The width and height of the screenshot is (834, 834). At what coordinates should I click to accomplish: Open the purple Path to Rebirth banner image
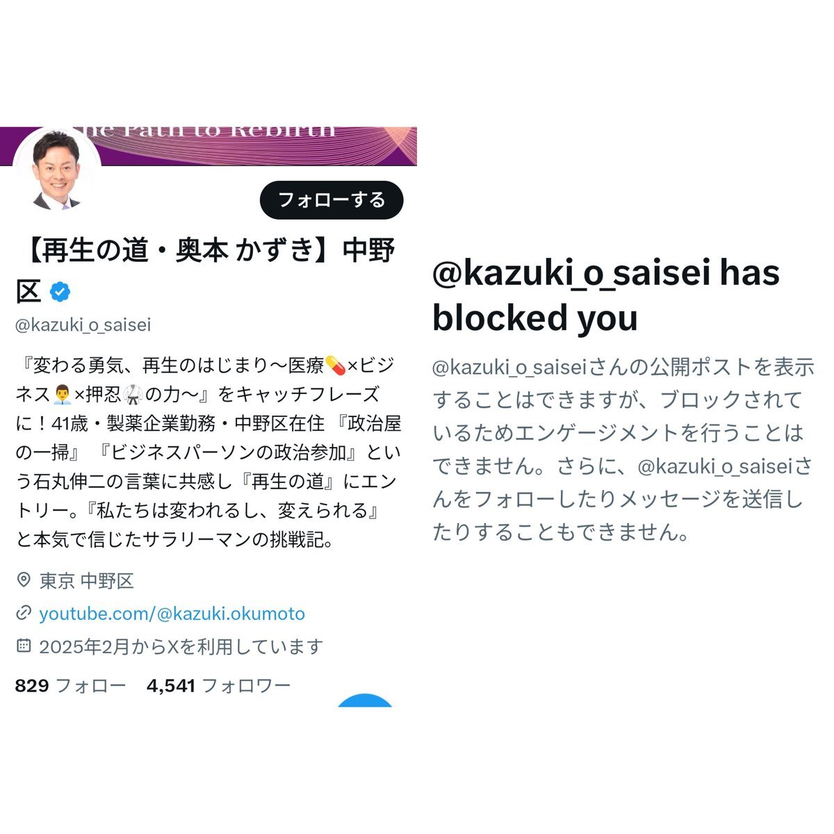tap(208, 146)
